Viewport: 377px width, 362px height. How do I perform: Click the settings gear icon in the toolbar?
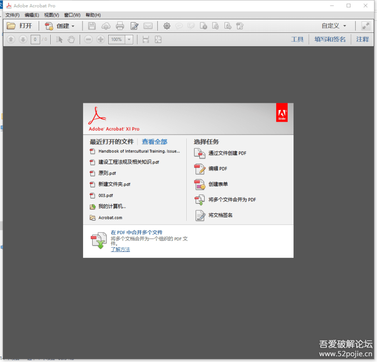pos(167,26)
